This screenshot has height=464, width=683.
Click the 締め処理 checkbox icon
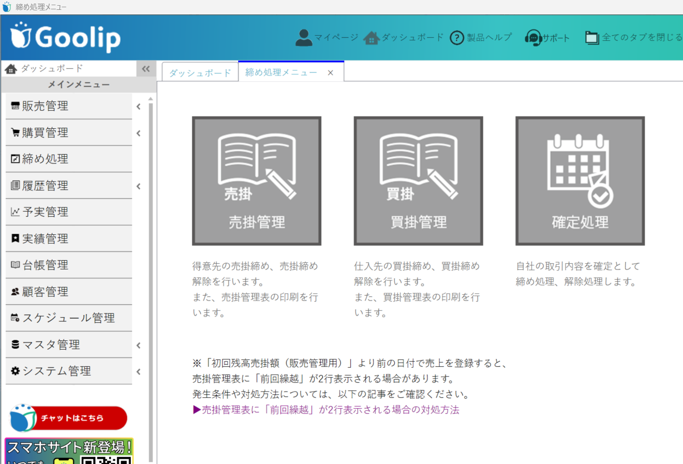coord(16,159)
